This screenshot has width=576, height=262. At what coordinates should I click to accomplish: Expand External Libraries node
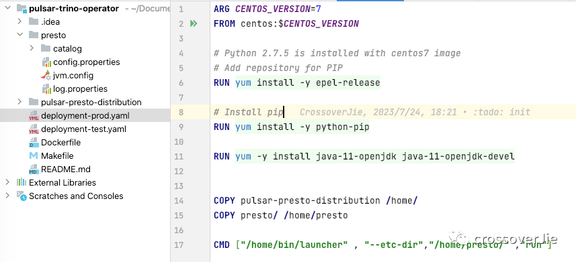click(7, 182)
